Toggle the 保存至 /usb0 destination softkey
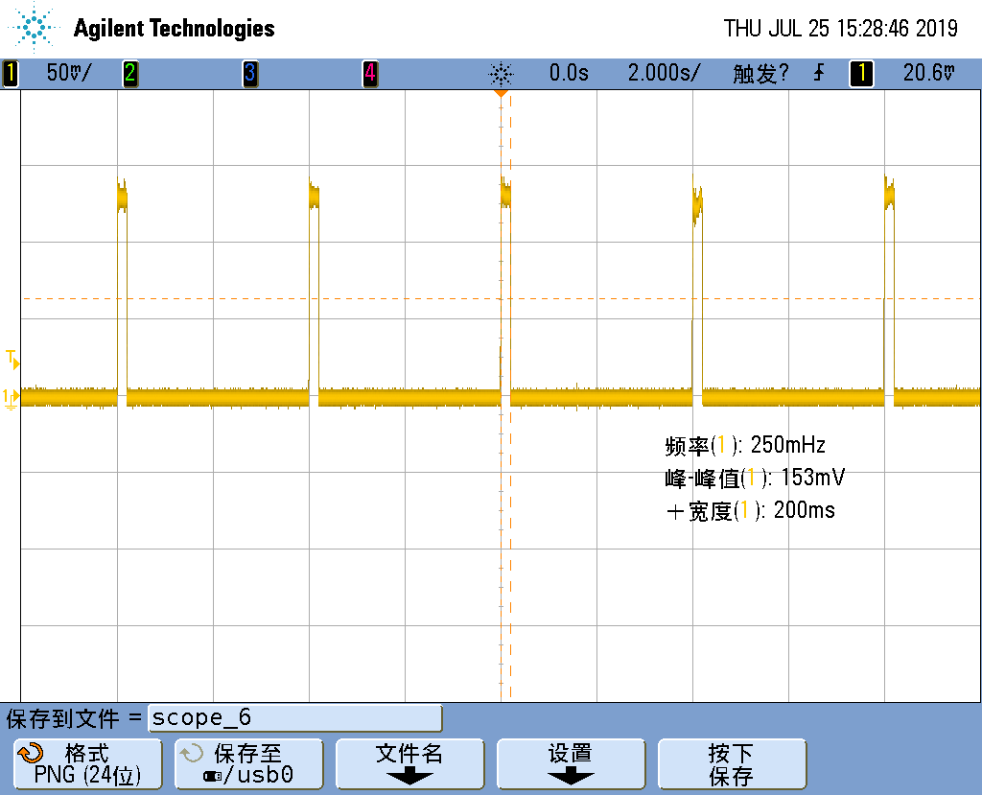Viewport: 982px width, 795px height. coord(248,763)
